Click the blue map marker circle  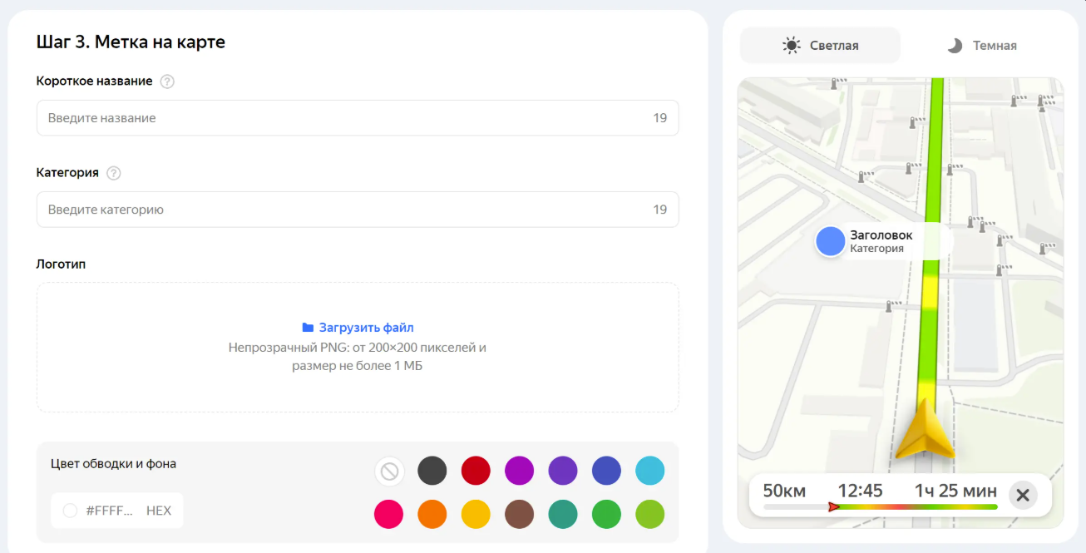tap(830, 241)
